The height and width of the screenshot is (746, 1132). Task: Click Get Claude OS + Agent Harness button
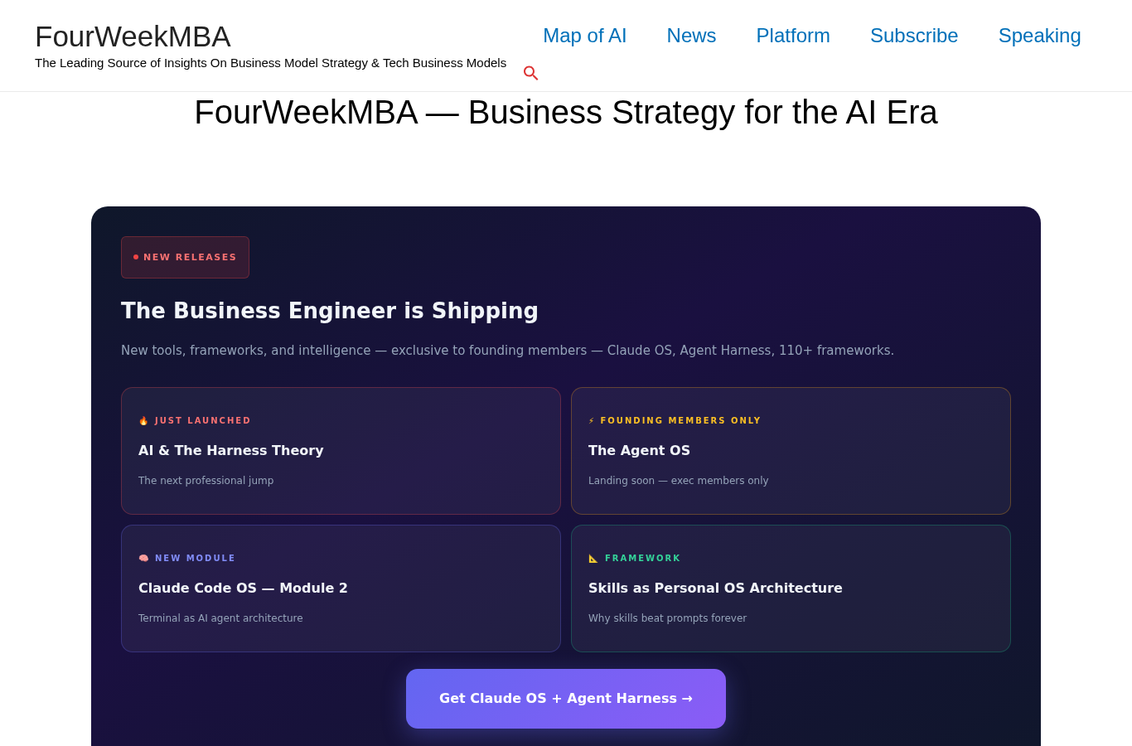(x=566, y=699)
